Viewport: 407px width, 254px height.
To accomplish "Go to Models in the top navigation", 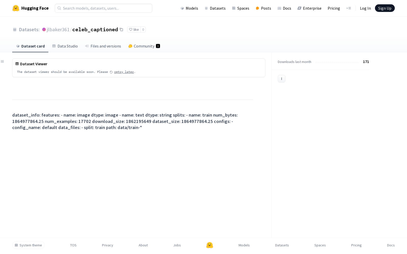I will click(x=189, y=8).
